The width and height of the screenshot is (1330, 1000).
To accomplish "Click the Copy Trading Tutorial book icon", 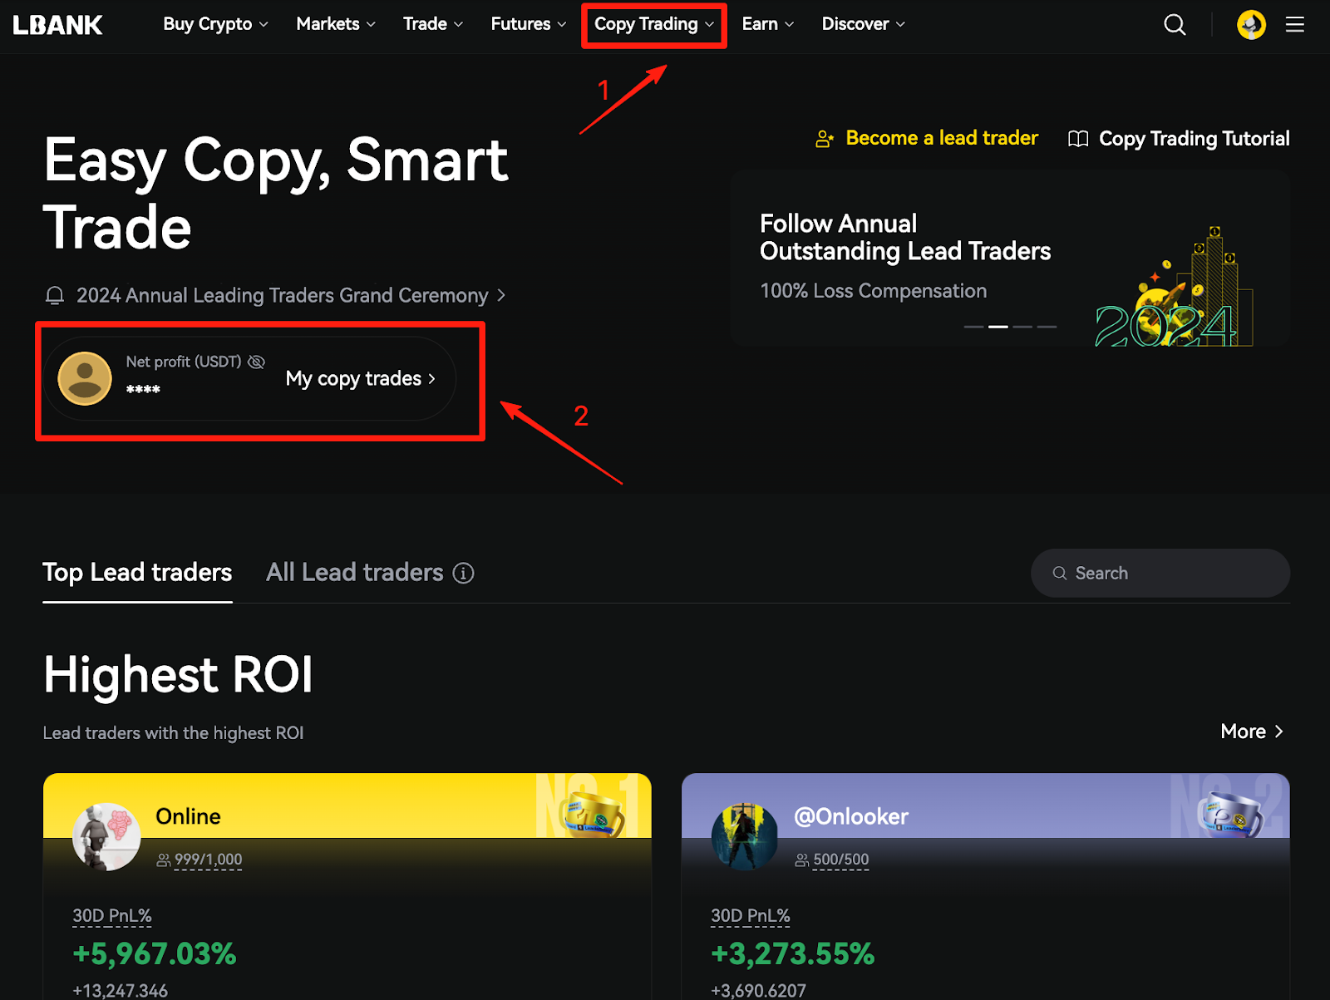I will (x=1077, y=139).
